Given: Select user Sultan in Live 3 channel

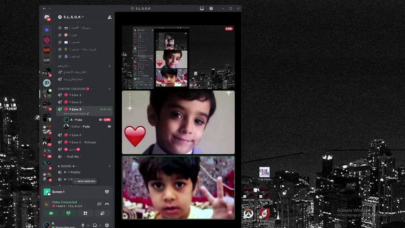Looking at the screenshot, I should 87,126.
